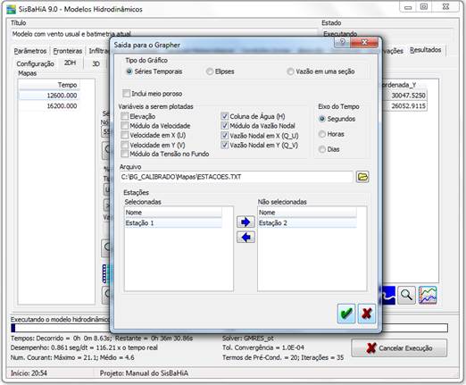Click the time series graph icon

coord(428,295)
